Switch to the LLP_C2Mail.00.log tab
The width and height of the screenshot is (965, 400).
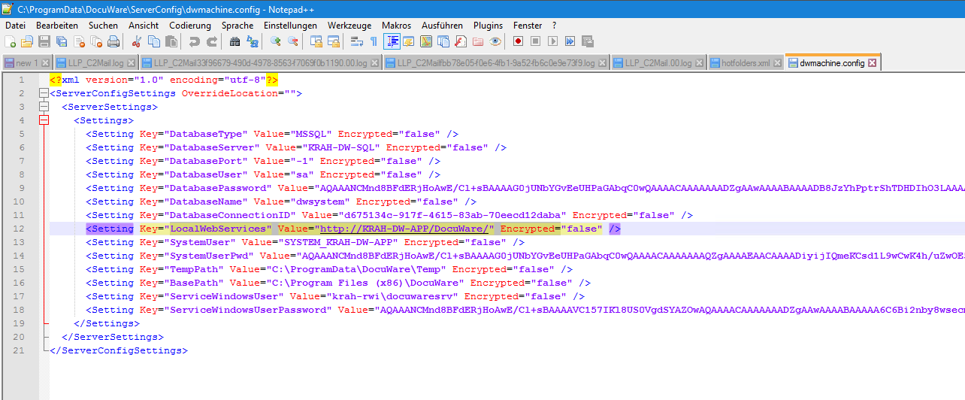pos(659,63)
